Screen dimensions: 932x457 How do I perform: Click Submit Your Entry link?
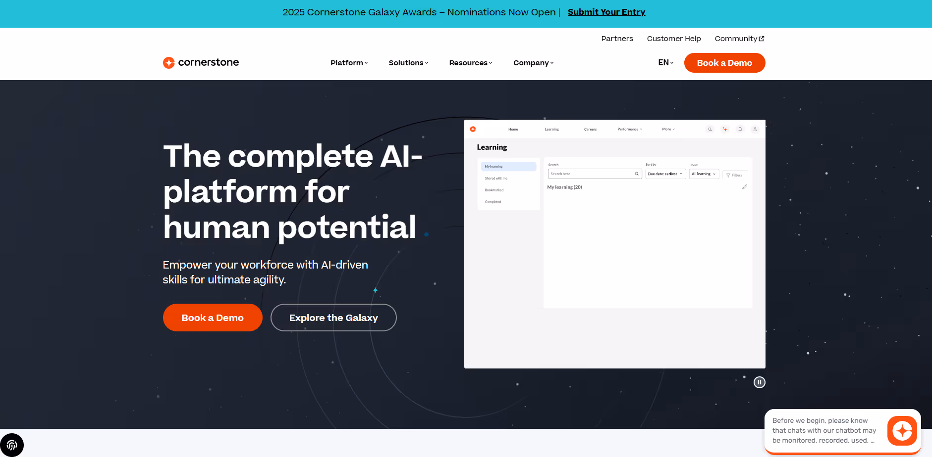click(606, 12)
